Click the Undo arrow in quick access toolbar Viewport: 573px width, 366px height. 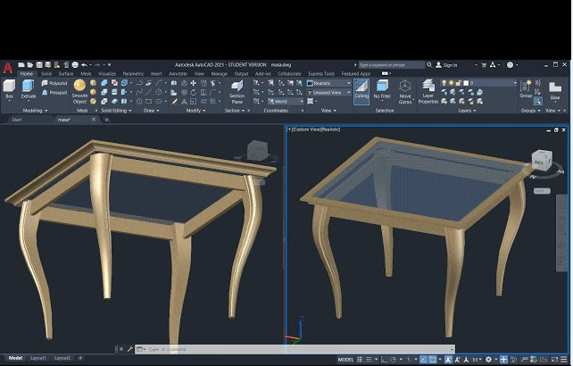(85, 64)
